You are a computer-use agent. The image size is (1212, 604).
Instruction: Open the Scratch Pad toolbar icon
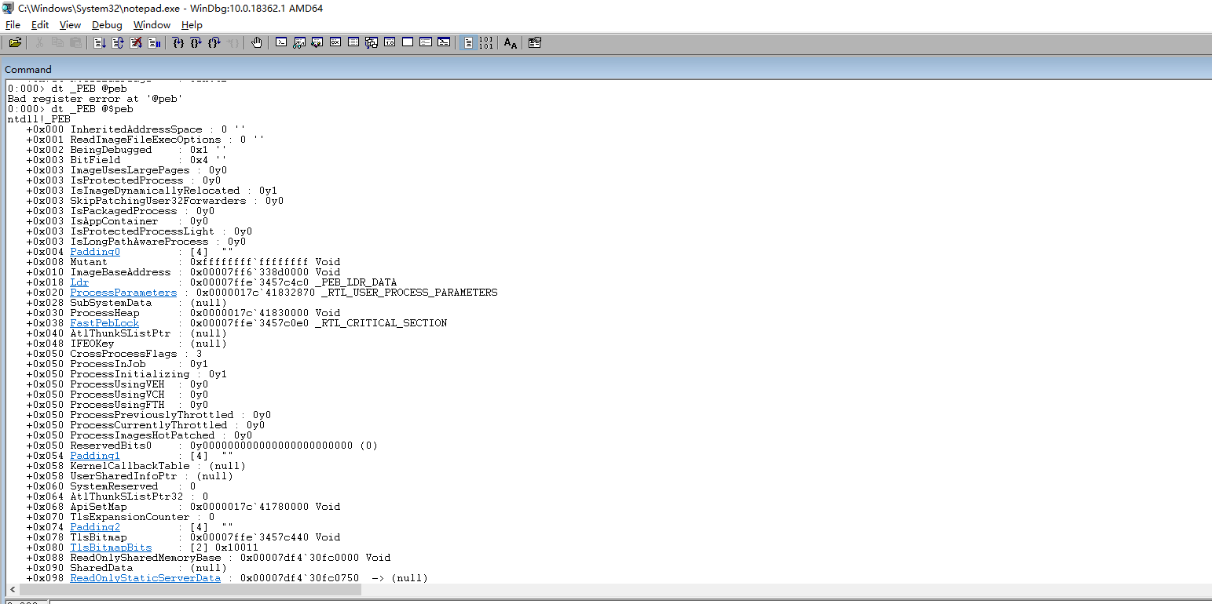[x=408, y=42]
